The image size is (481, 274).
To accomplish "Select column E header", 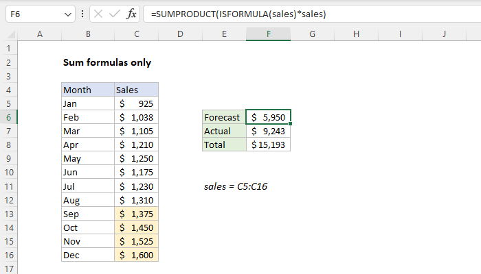I will click(x=224, y=34).
